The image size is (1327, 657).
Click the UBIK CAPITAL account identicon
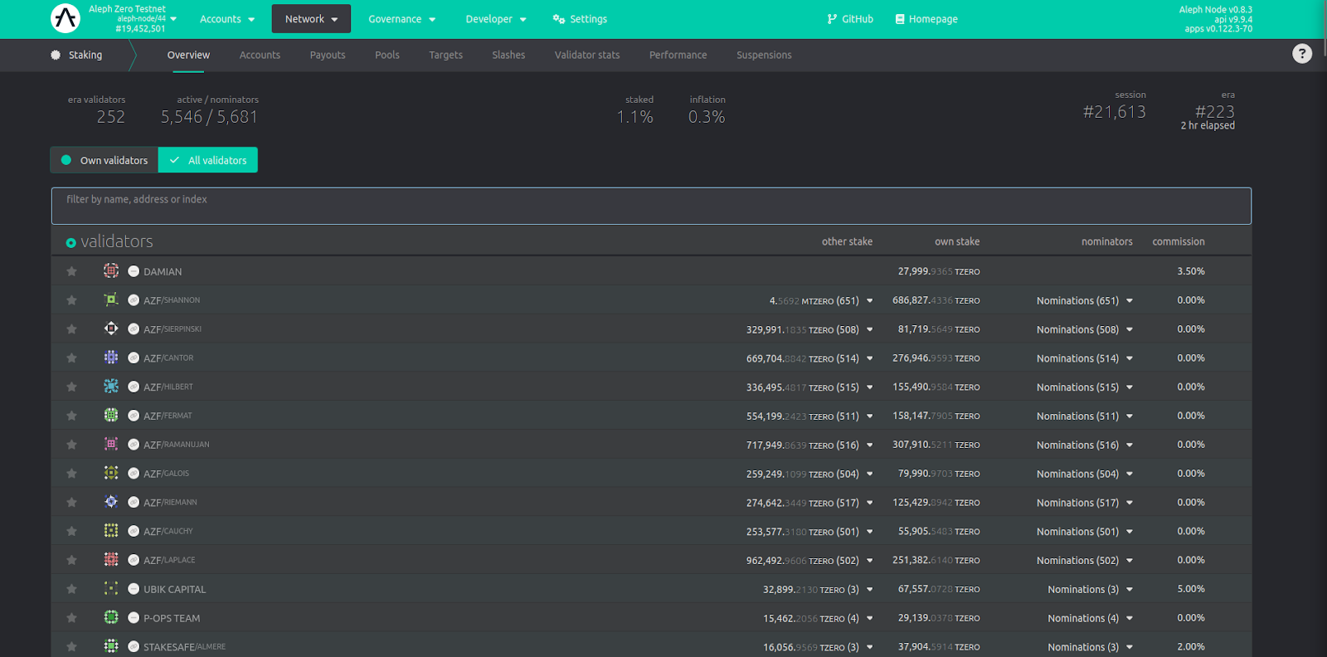pyautogui.click(x=111, y=588)
